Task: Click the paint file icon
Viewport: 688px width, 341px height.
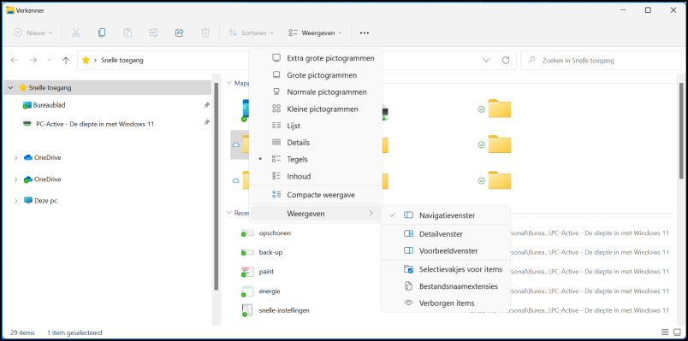Action: (x=247, y=272)
